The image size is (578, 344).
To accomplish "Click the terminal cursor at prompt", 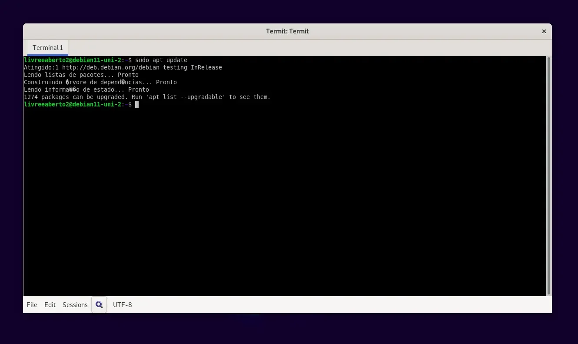I will [x=137, y=105].
